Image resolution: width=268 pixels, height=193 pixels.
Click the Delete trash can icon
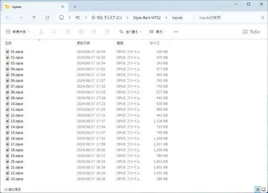pos(107,32)
